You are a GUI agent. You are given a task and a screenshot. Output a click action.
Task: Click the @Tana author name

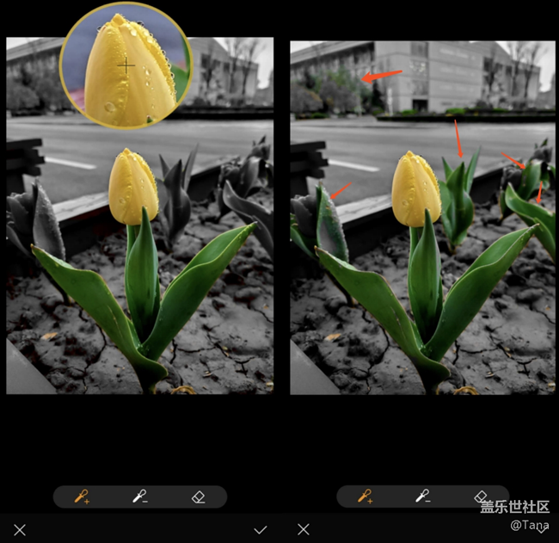pyautogui.click(x=528, y=524)
